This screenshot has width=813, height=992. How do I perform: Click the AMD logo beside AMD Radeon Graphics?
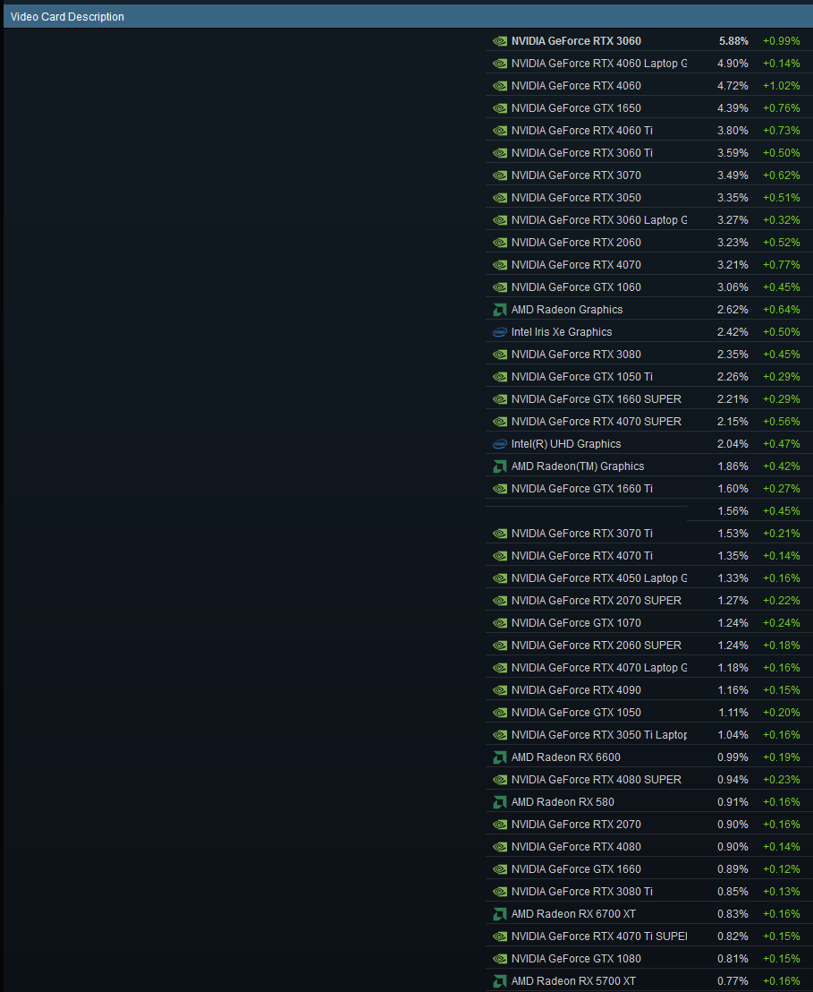pyautogui.click(x=499, y=310)
